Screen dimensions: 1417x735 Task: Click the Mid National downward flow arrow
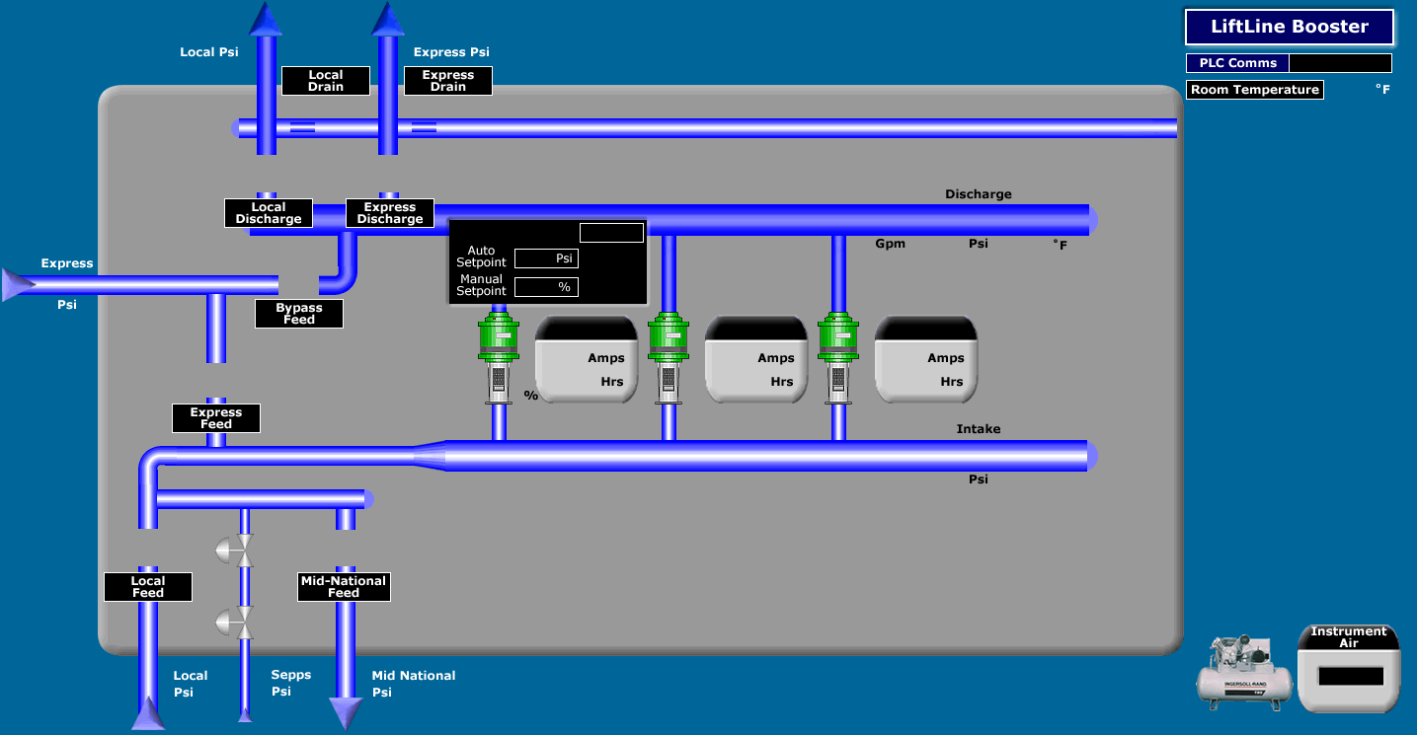345,712
